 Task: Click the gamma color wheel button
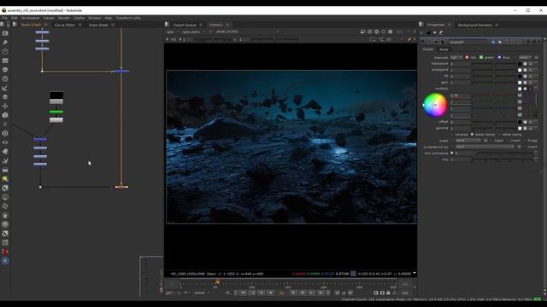pyautogui.click(x=525, y=128)
